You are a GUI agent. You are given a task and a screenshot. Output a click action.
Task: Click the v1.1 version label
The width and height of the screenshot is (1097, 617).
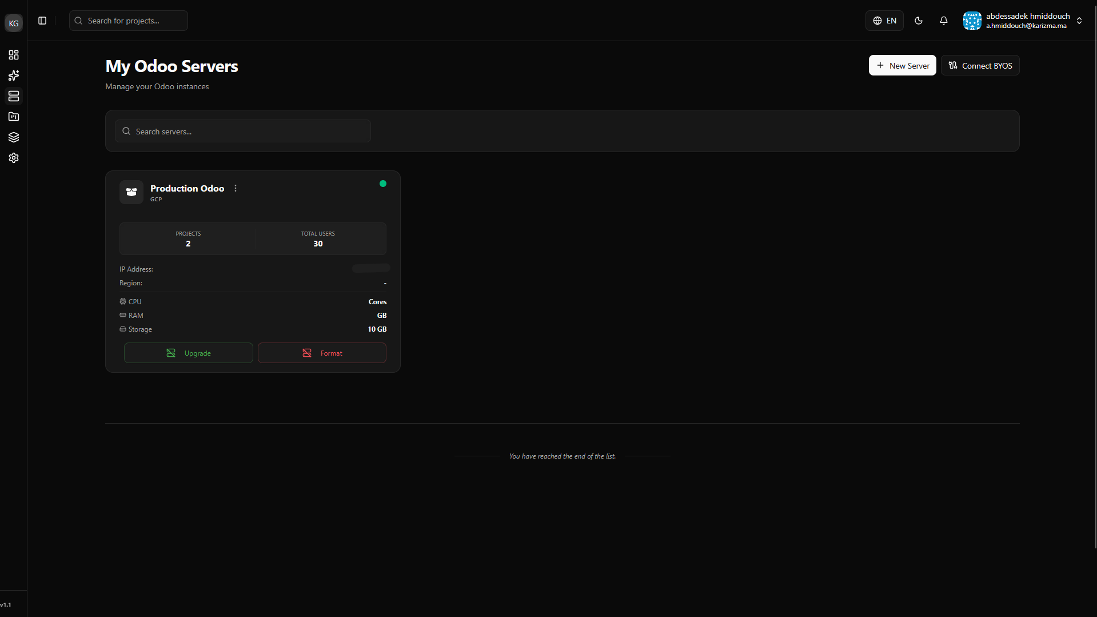click(x=6, y=604)
